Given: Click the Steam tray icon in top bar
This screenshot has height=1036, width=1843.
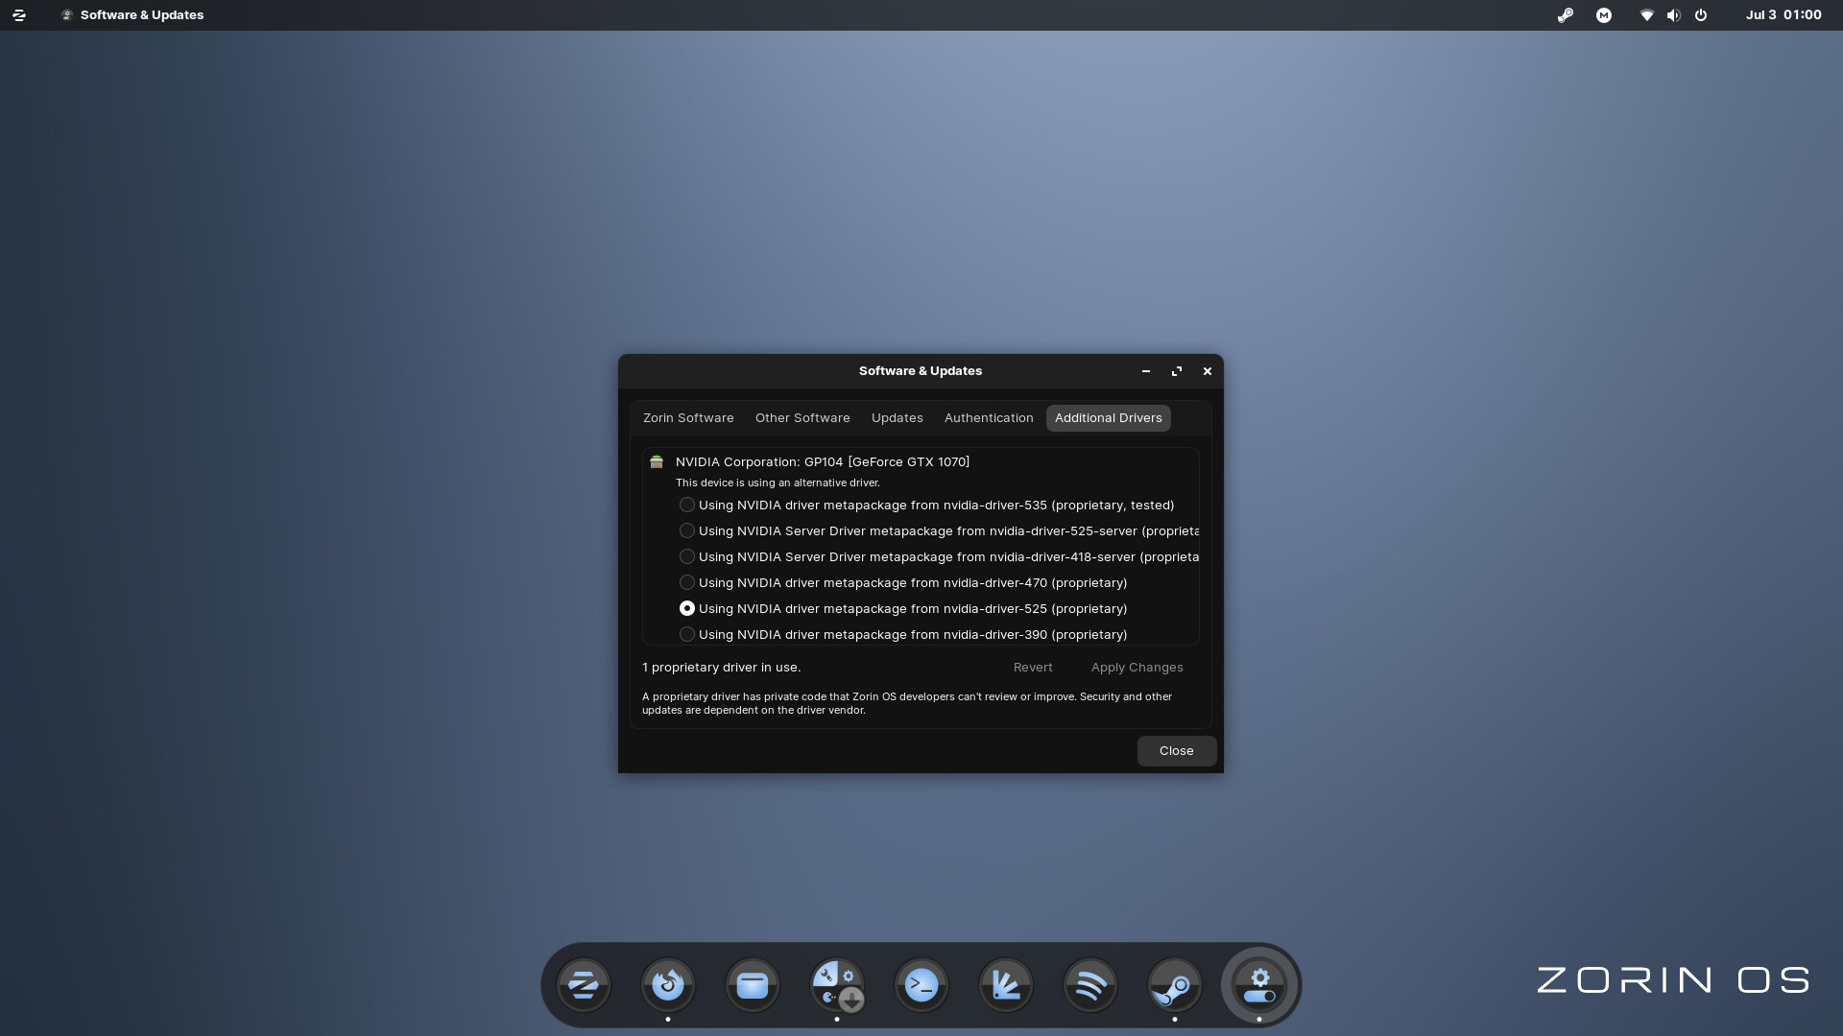Looking at the screenshot, I should point(1566,15).
